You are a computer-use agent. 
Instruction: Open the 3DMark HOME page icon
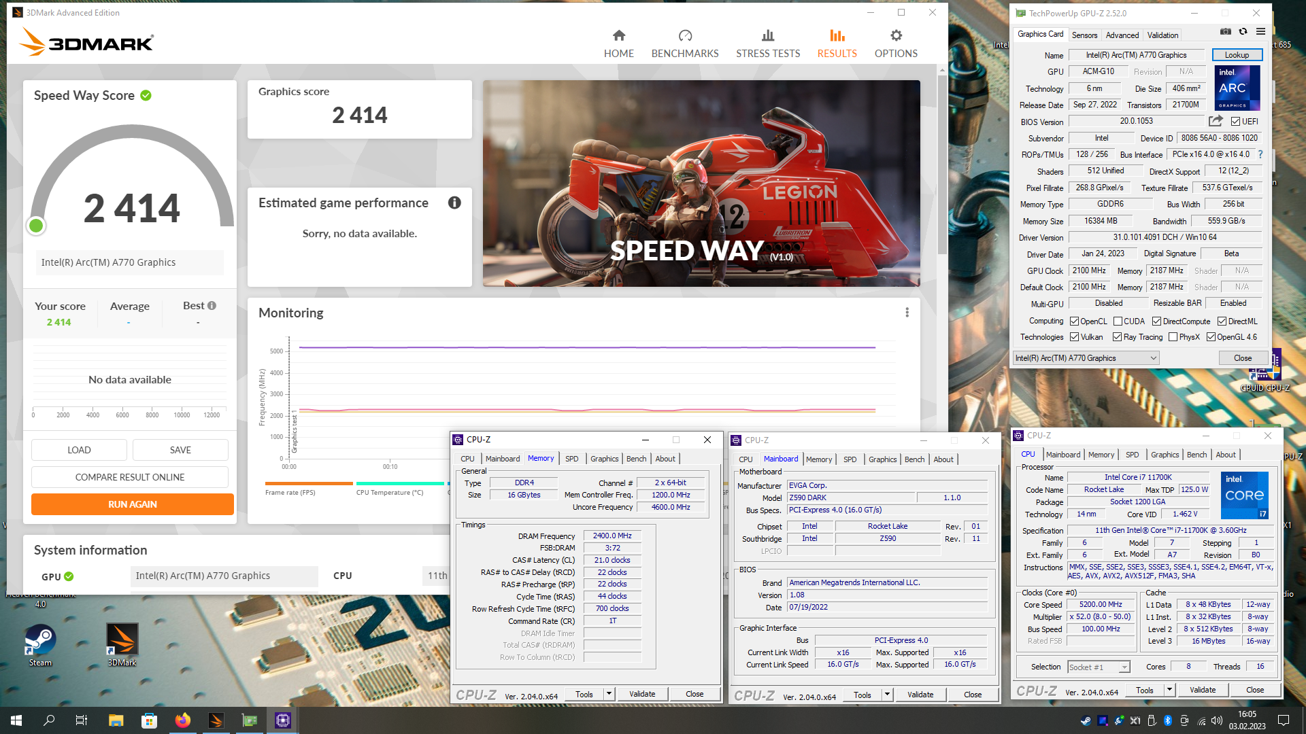618,35
